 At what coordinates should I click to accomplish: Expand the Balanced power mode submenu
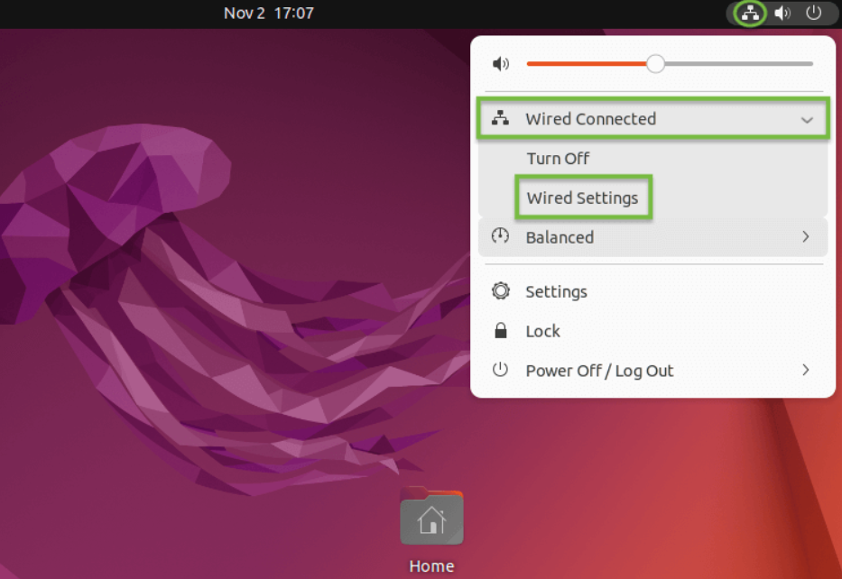coord(806,236)
